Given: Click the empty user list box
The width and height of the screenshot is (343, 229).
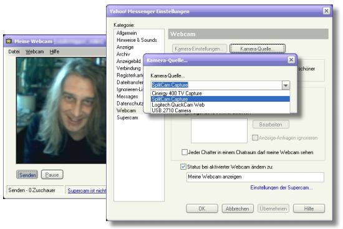Looking at the screenshot, I should 219,130.
